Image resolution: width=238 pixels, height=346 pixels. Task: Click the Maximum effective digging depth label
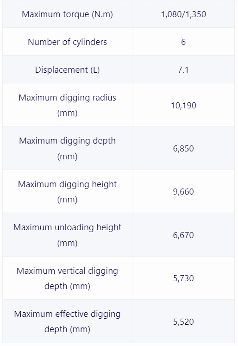(67, 321)
